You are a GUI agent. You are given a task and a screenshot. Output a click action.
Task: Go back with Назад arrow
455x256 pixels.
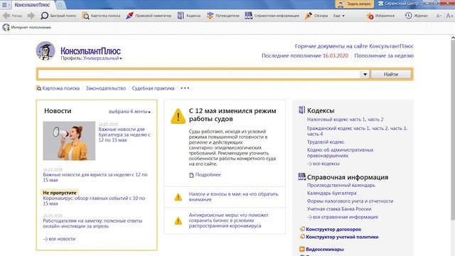12,16
